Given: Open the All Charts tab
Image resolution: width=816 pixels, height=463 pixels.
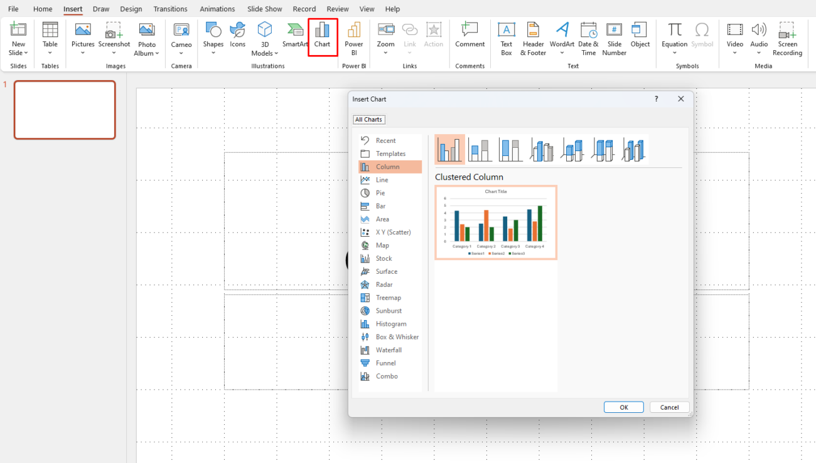Looking at the screenshot, I should pyautogui.click(x=369, y=120).
